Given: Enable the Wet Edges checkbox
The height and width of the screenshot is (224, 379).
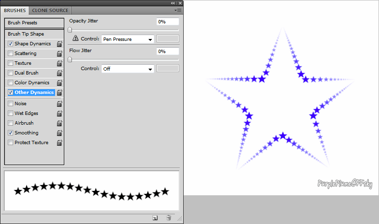Looking at the screenshot, I should [10, 113].
